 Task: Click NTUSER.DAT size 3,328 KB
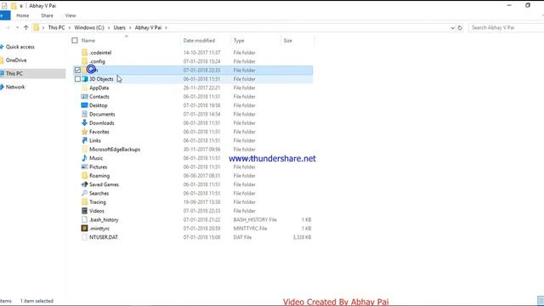click(x=302, y=237)
